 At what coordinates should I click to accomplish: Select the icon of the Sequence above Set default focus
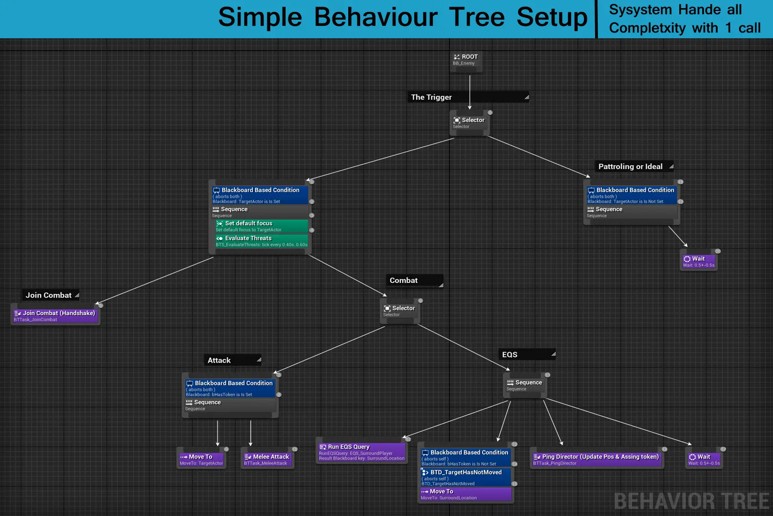tap(216, 209)
